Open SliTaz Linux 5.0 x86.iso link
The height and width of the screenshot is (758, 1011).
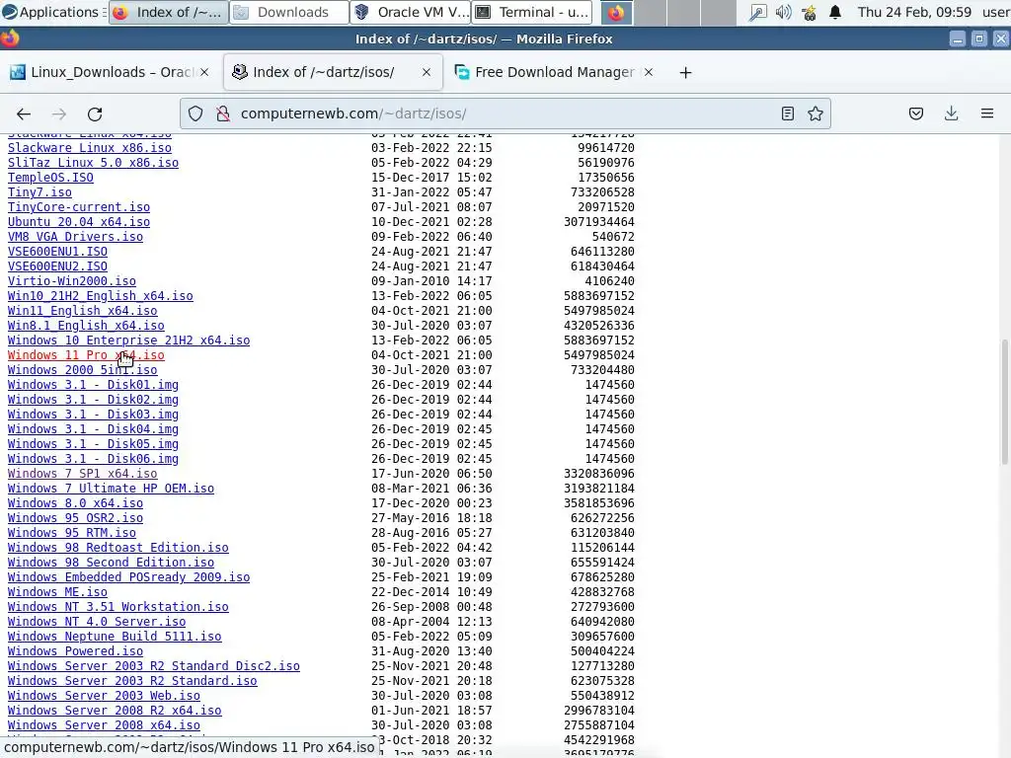click(x=93, y=163)
